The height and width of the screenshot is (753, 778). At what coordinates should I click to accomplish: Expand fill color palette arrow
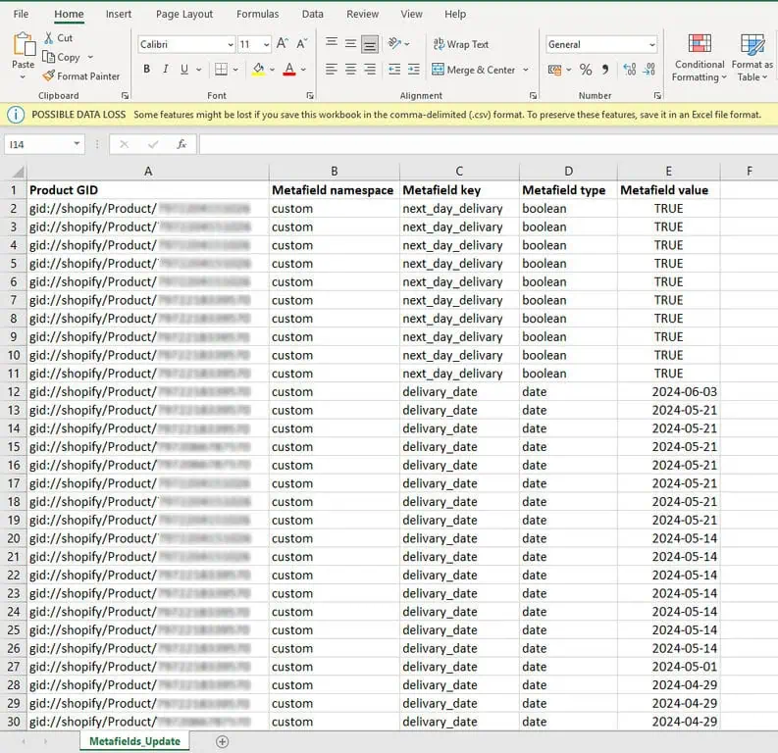pos(272,70)
